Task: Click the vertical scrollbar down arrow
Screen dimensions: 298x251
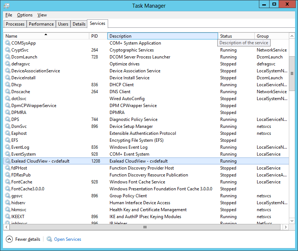Action: coord(292,221)
